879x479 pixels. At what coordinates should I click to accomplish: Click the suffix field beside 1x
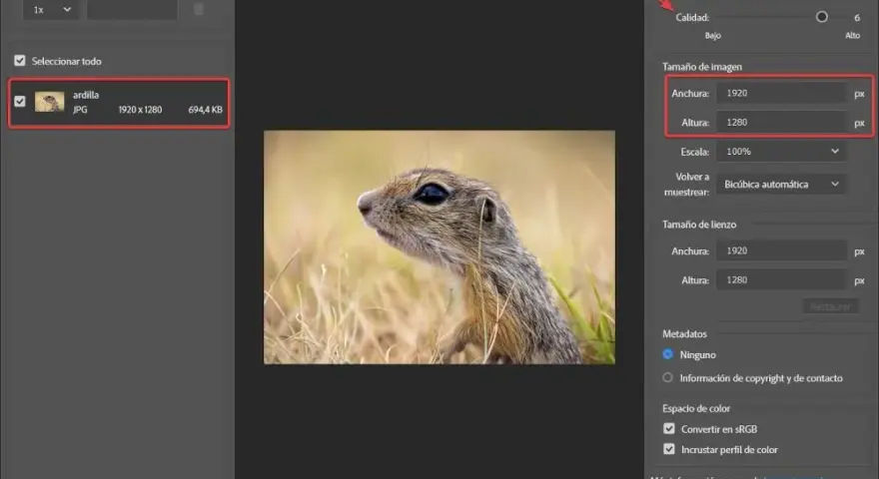coord(132,10)
